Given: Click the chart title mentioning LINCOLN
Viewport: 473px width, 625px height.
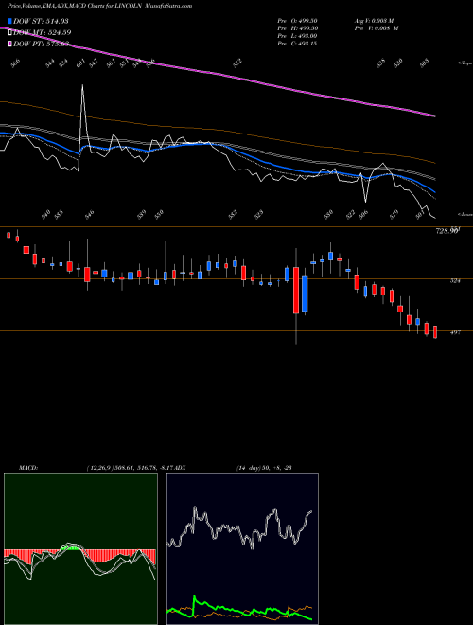Looking at the screenshot, I should [x=99, y=6].
